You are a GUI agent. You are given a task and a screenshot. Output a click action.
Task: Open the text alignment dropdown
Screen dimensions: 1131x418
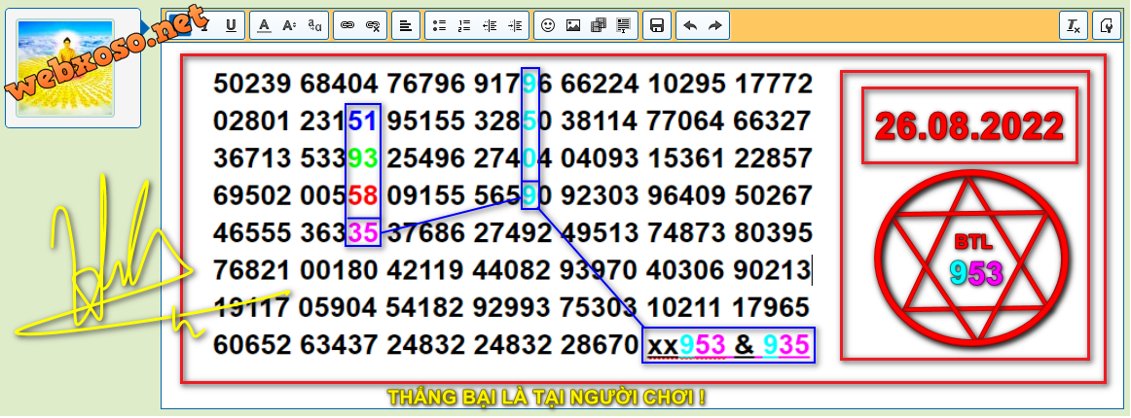click(406, 26)
